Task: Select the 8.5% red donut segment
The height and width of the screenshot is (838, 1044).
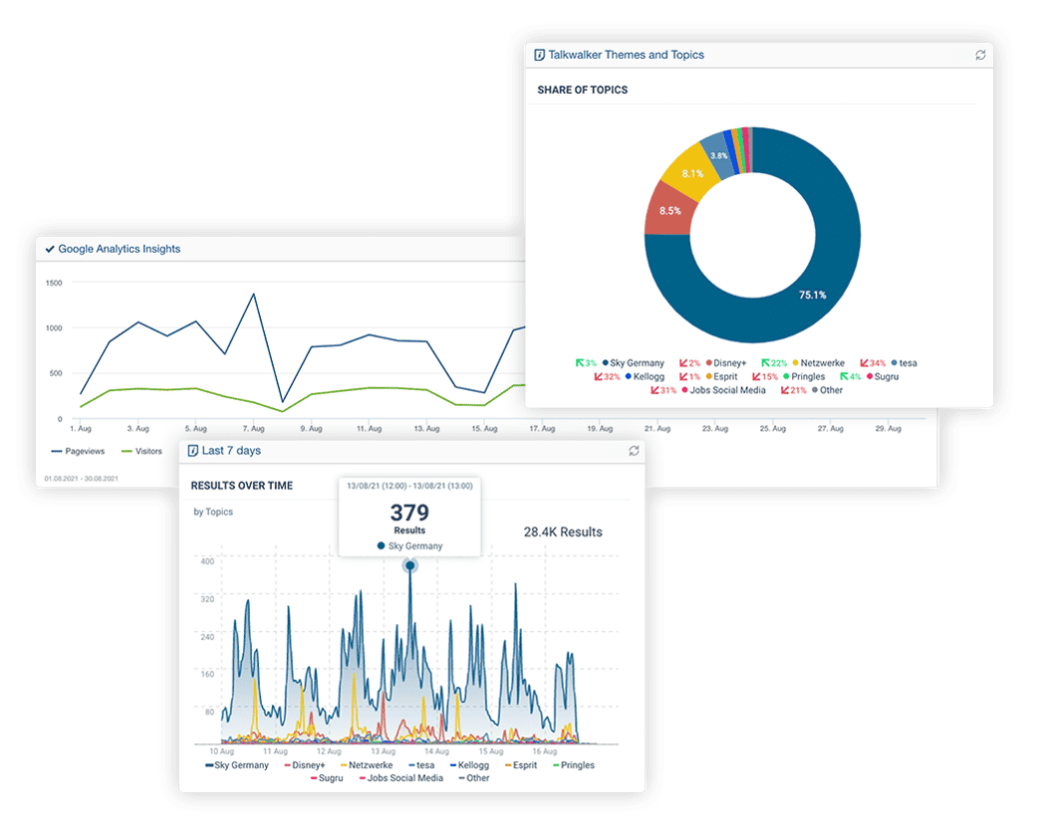Action: click(x=669, y=211)
